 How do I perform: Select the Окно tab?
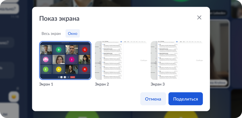(73, 34)
